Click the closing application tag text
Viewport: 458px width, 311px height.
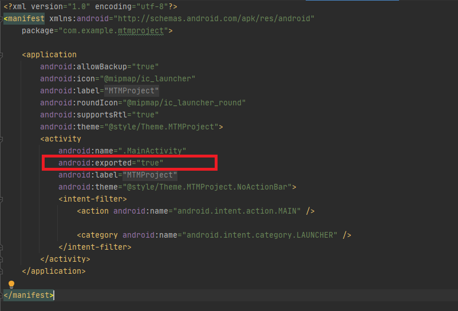54,271
